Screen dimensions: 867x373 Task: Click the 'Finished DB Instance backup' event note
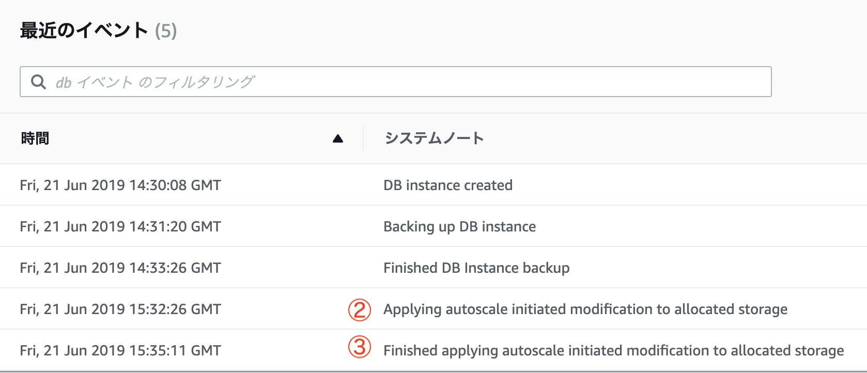(x=476, y=268)
